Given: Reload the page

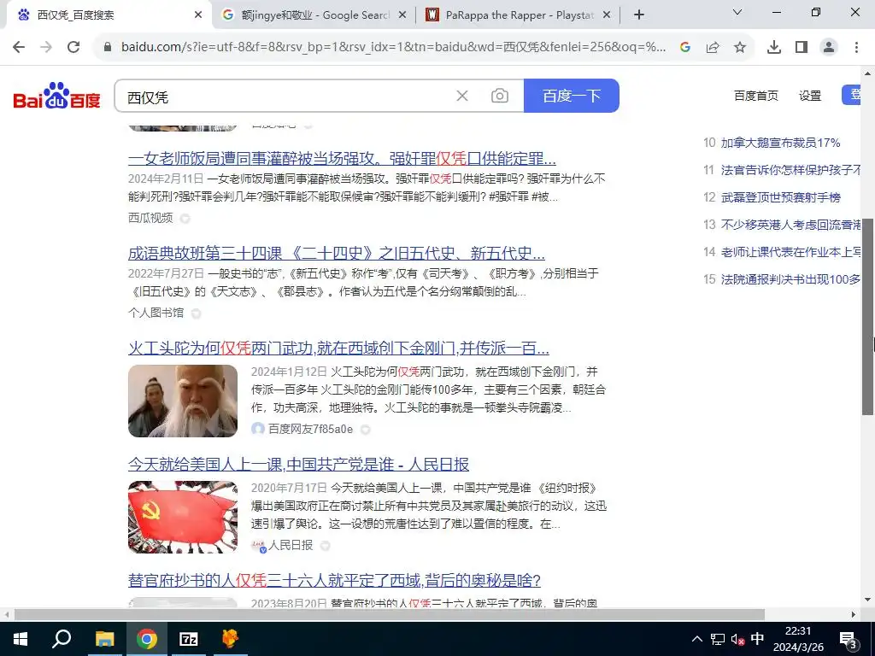Looking at the screenshot, I should [x=73, y=47].
